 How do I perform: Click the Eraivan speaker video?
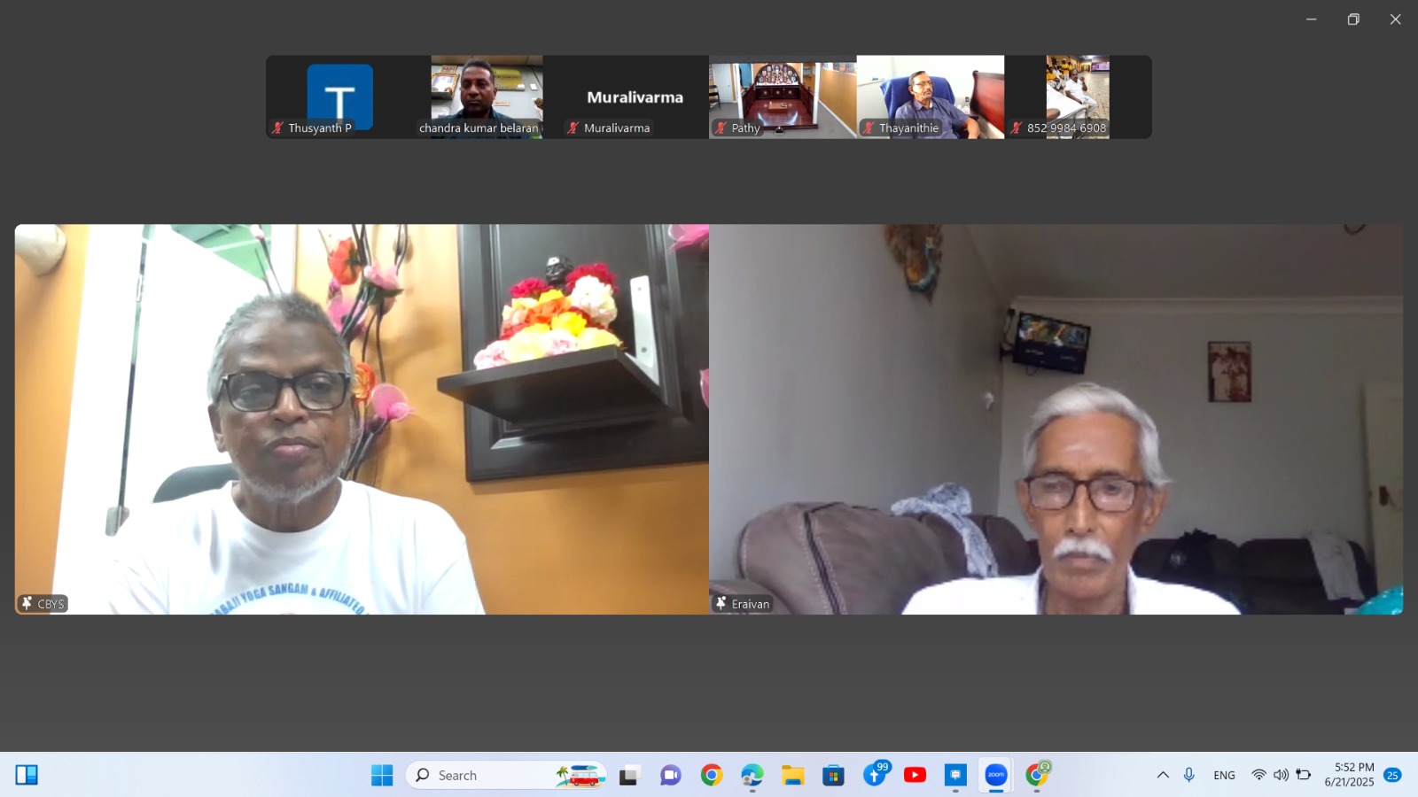click(x=1056, y=419)
